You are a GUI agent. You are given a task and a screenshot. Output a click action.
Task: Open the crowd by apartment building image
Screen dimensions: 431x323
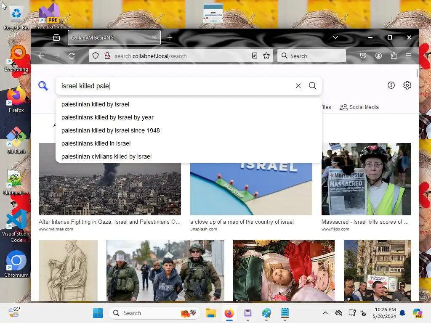pyautogui.click(x=378, y=270)
